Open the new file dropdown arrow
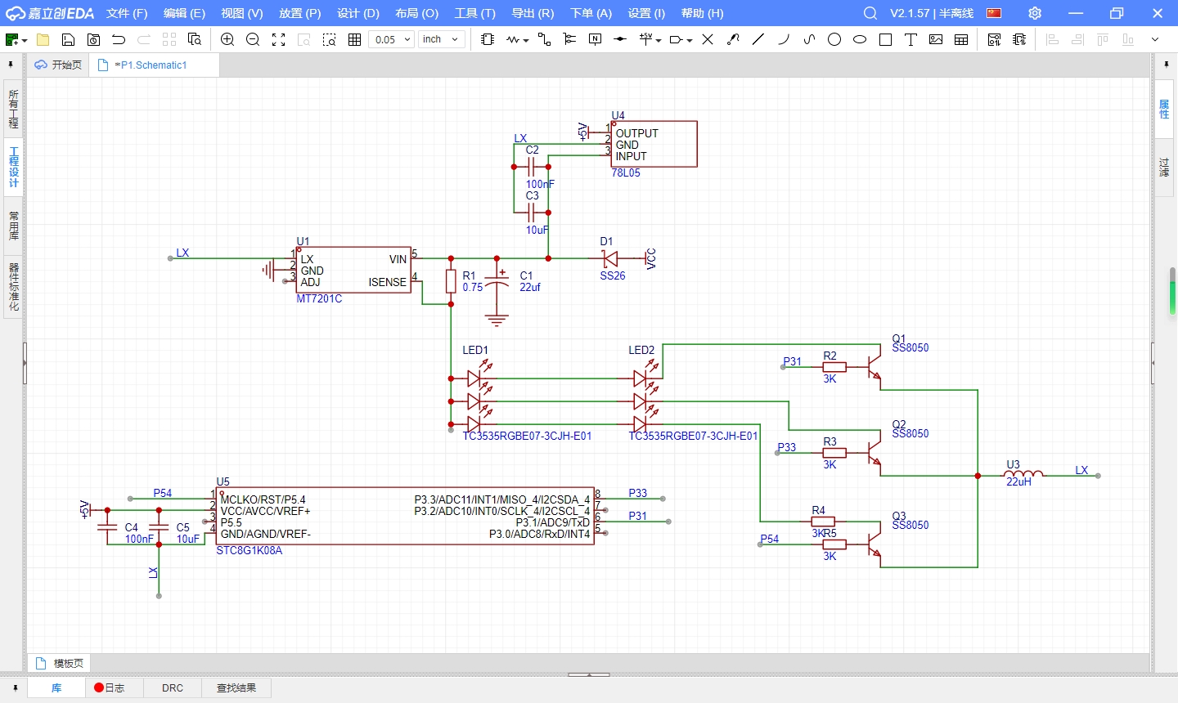1178x703 pixels. [25, 40]
